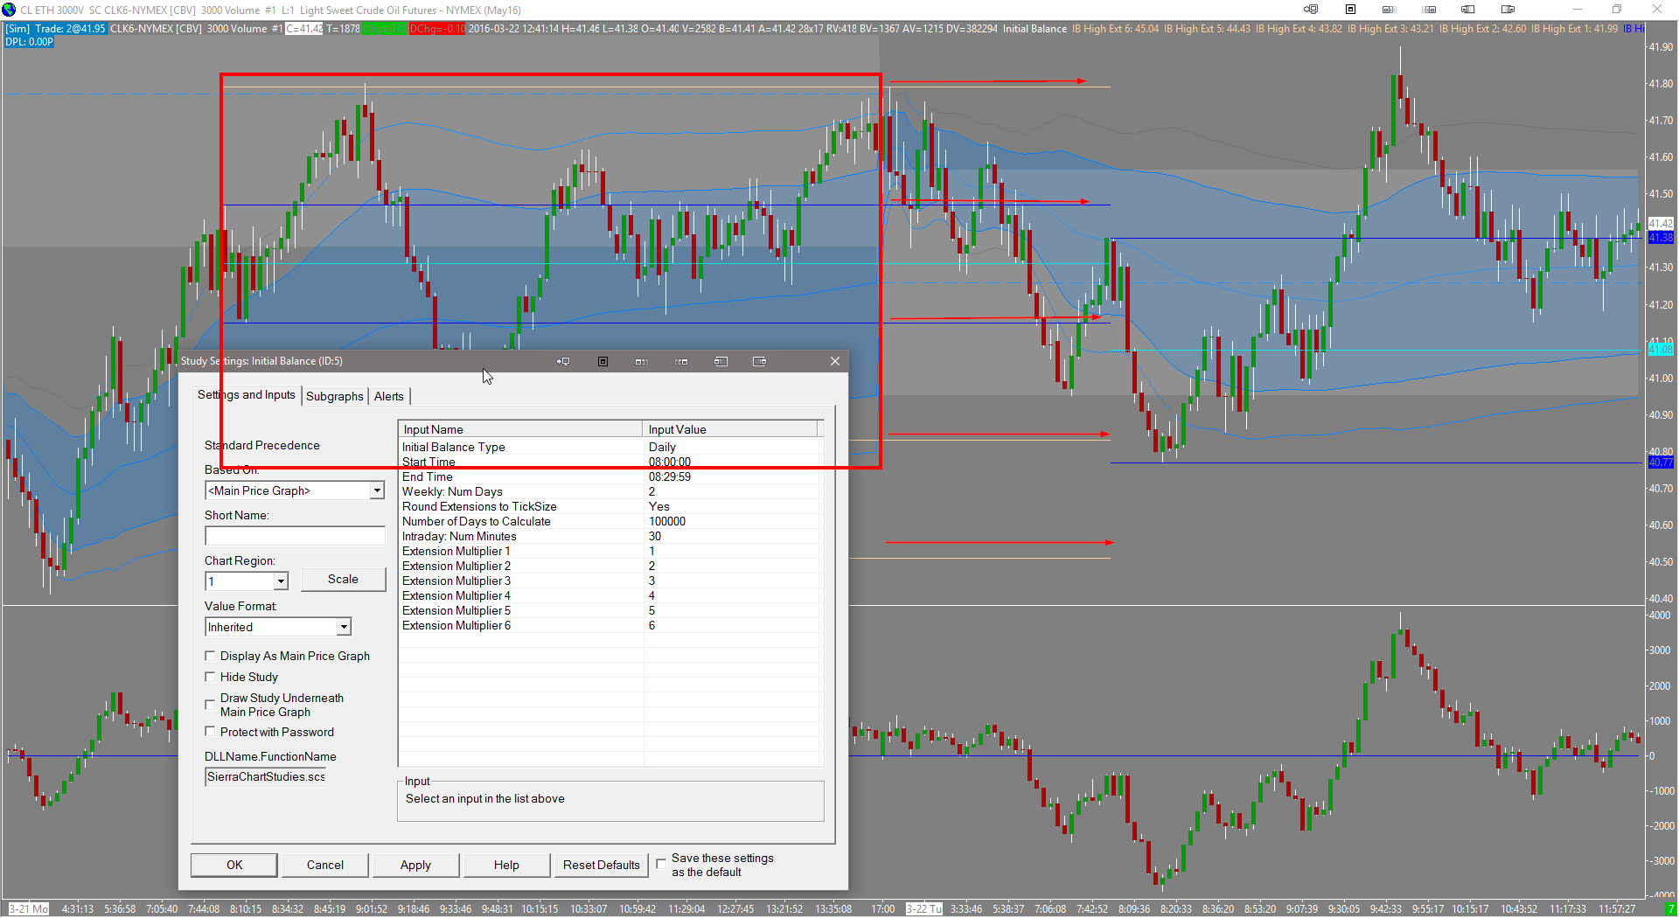This screenshot has height=918, width=1679.
Task: Click the nested-squares icon in the main window title bar
Action: (x=1350, y=10)
